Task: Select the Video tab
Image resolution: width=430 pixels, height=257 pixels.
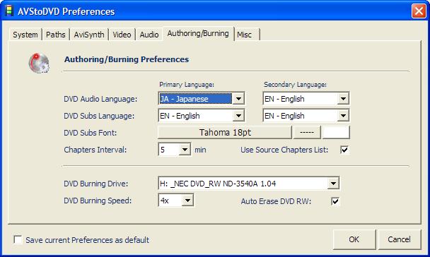Action: (122, 35)
